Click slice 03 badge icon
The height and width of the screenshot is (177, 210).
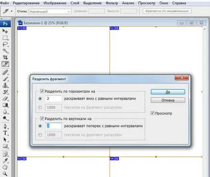coord(24,159)
